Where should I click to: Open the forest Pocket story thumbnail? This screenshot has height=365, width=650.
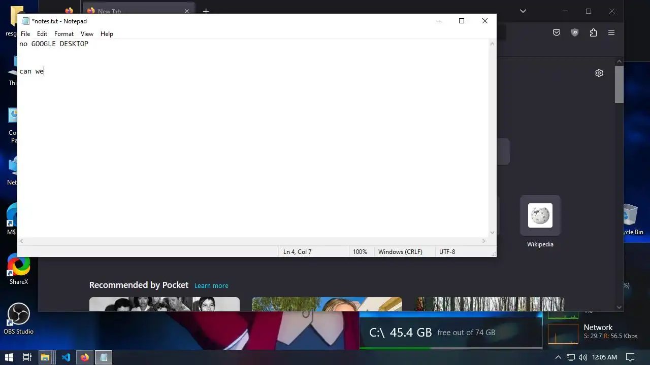[x=490, y=304]
